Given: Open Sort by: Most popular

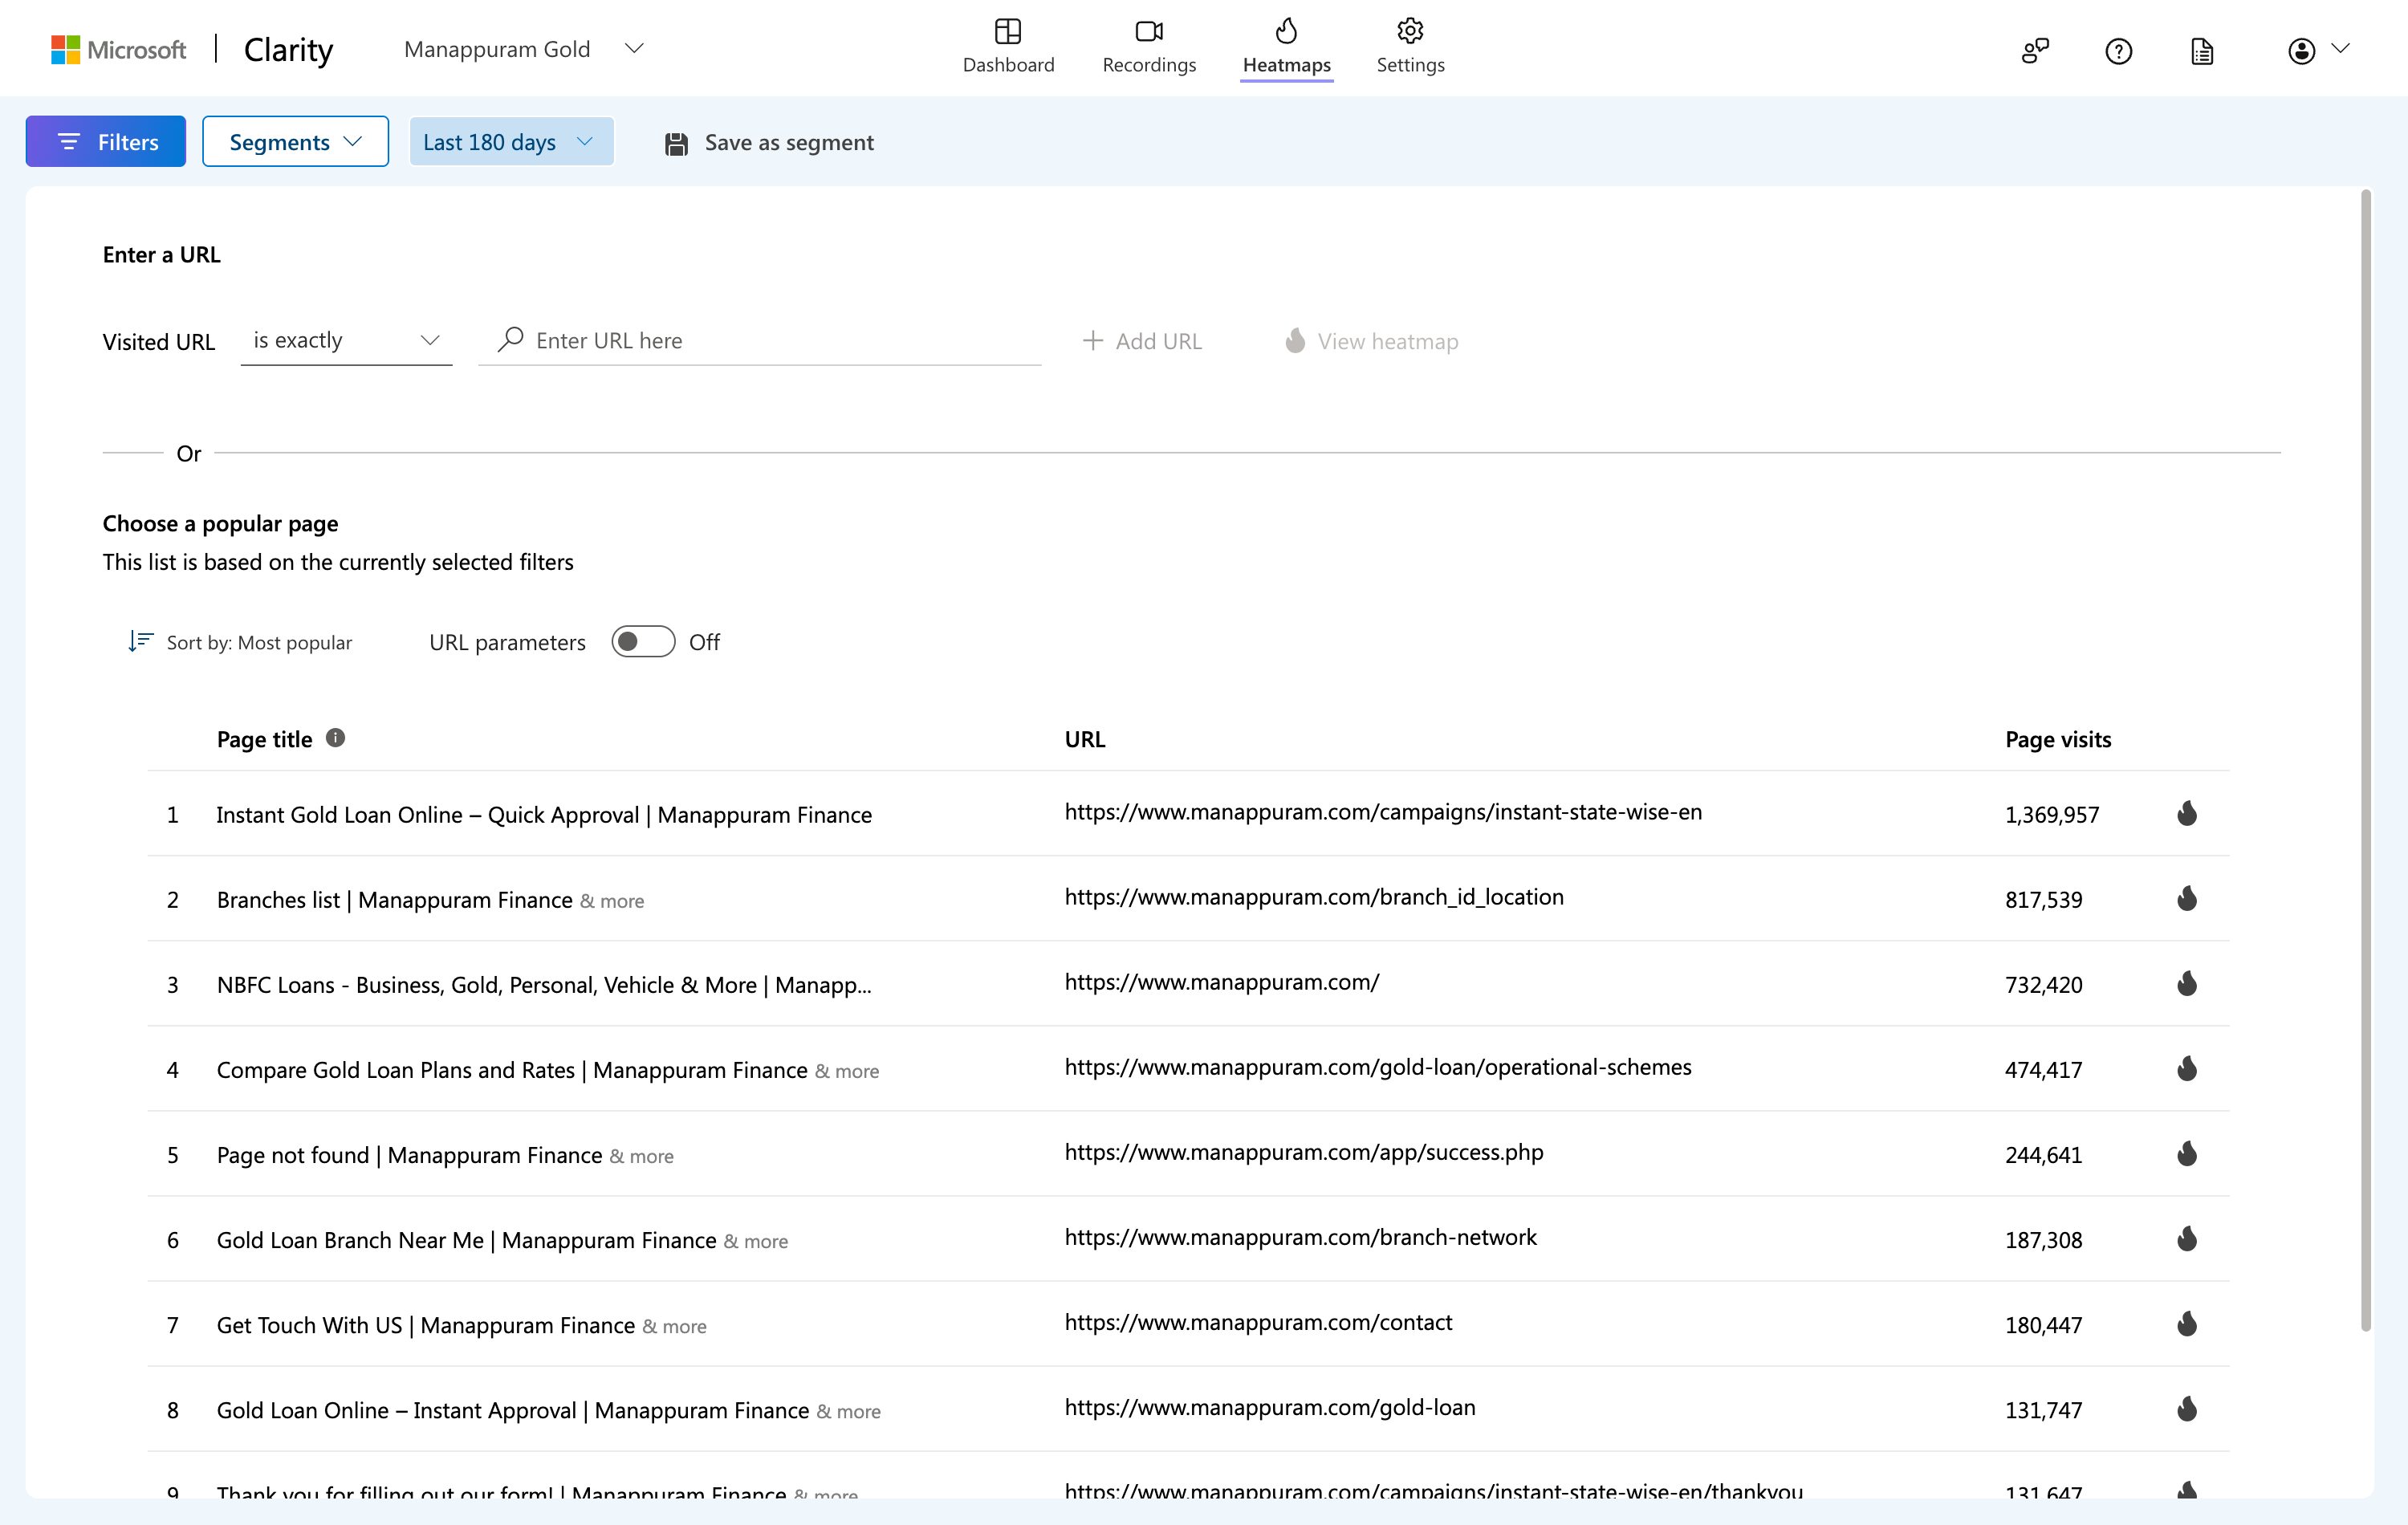Looking at the screenshot, I should [240, 642].
